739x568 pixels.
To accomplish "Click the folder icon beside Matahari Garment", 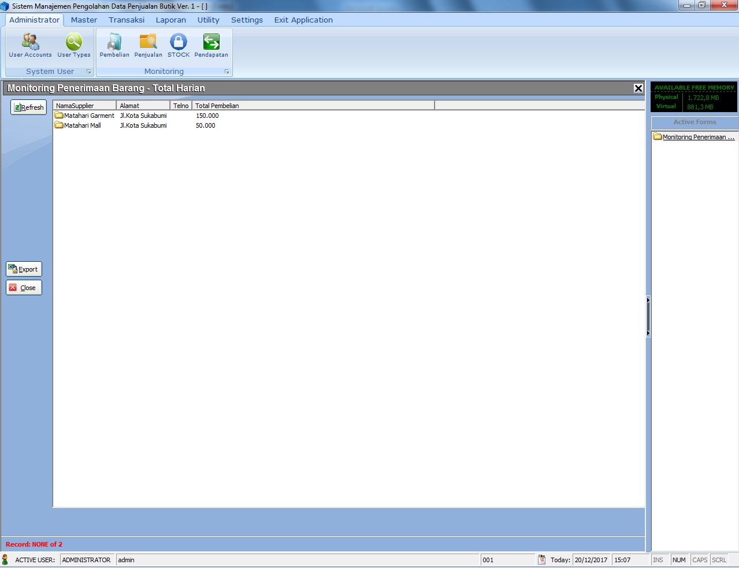I will click(59, 116).
